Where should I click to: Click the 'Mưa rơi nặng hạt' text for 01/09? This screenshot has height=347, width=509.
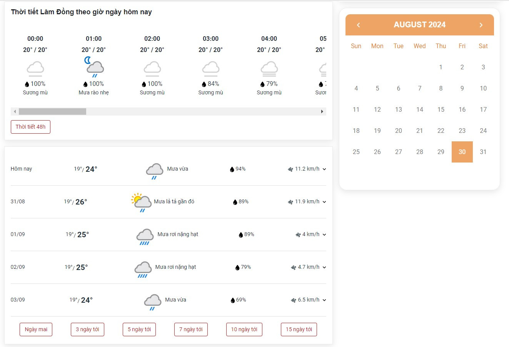[178, 234]
